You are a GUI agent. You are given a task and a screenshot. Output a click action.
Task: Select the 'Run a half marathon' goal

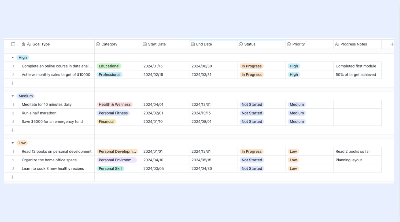coord(39,113)
